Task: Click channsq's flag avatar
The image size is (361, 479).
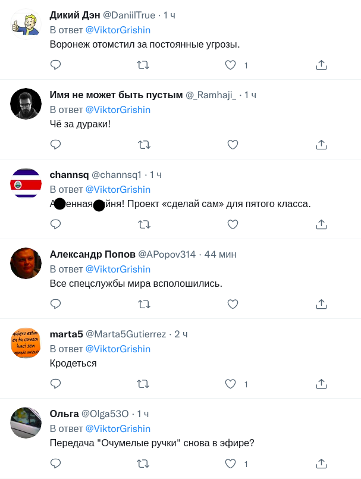Action: click(26, 184)
